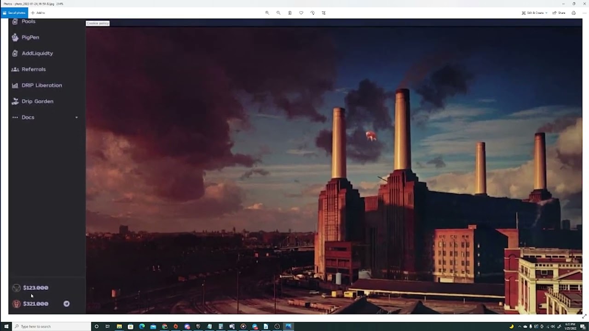The image size is (589, 331).
Task: Open PigPen in the sidebar
Action: coord(30,37)
